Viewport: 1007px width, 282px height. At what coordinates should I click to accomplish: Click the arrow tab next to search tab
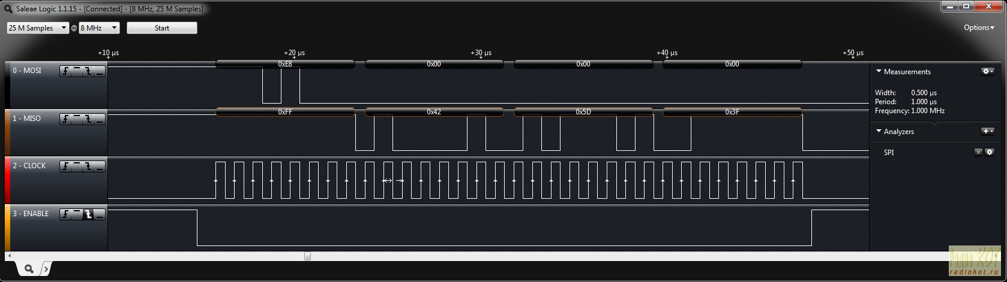pos(47,270)
